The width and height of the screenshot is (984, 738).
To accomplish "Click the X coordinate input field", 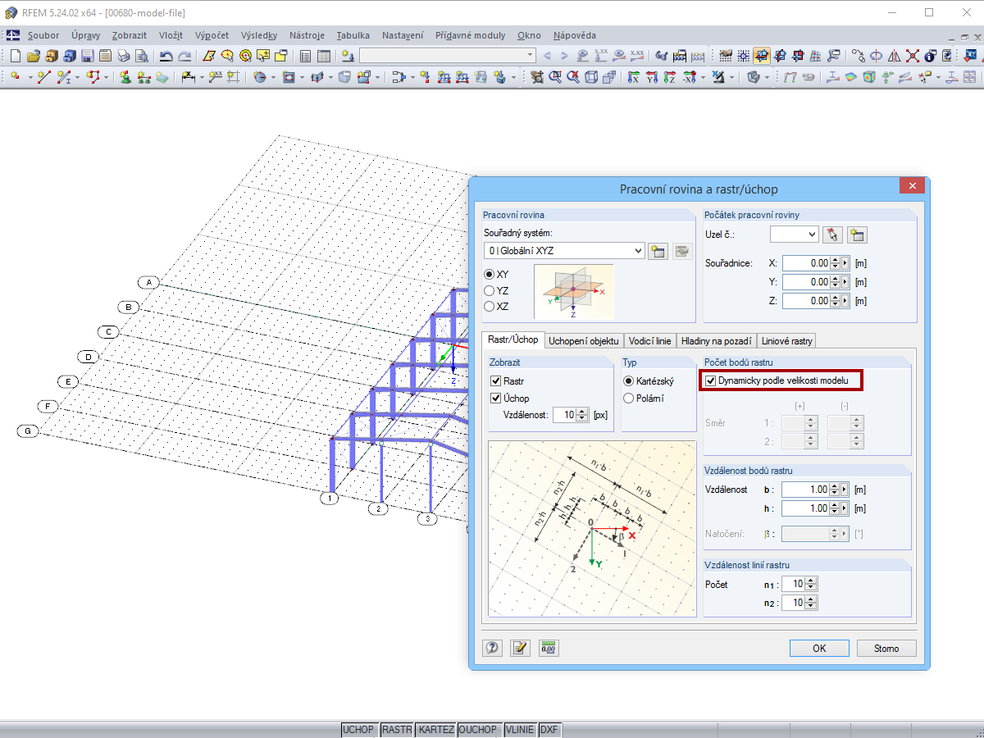I will pyautogui.click(x=806, y=263).
